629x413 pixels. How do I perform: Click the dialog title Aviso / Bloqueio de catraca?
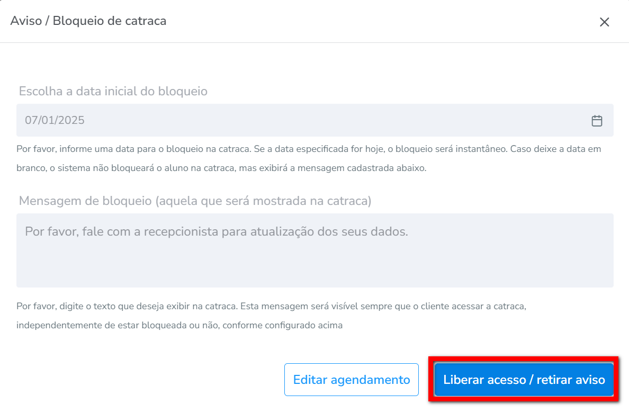pyautogui.click(x=88, y=21)
